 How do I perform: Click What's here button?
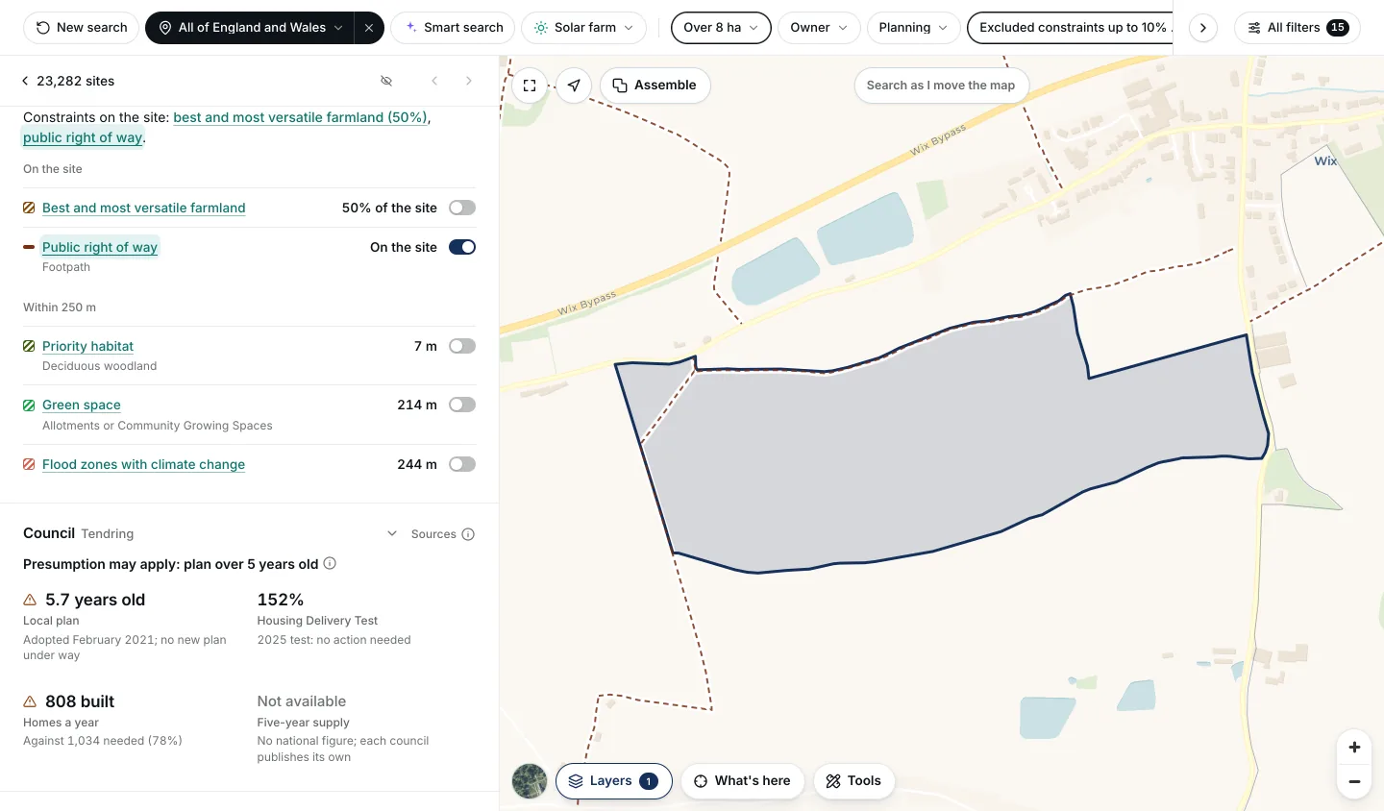[x=743, y=781]
